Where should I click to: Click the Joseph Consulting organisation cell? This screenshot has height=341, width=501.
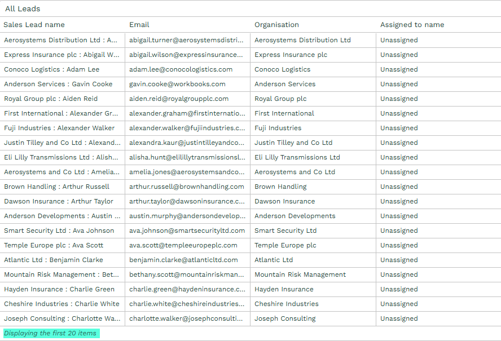(285, 318)
